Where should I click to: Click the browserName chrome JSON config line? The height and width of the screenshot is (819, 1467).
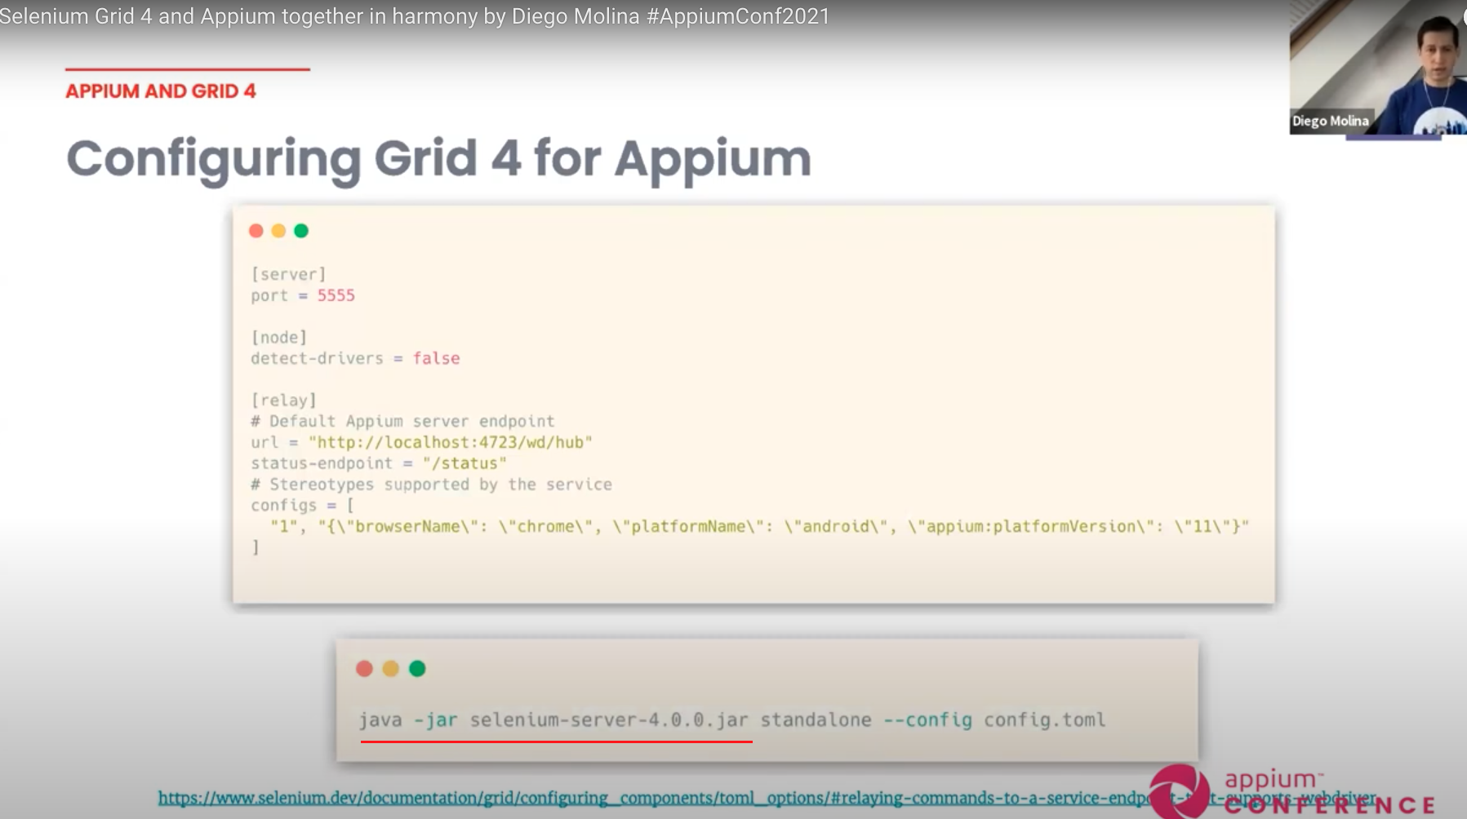(x=759, y=526)
